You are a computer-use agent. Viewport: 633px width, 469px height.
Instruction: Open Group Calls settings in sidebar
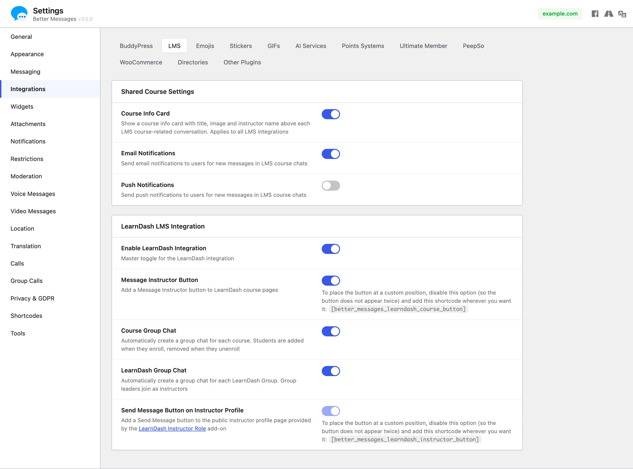[x=50, y=281]
